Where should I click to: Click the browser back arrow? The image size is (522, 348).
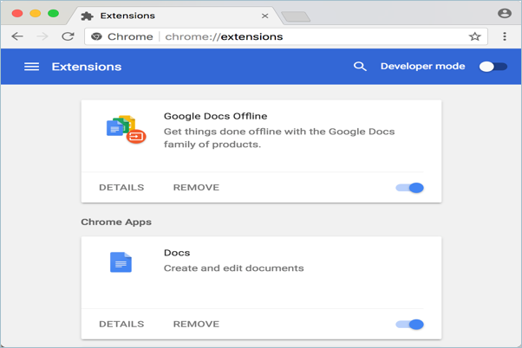(17, 37)
